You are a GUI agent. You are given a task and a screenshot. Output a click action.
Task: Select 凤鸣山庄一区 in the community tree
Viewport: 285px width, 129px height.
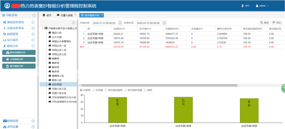tap(59, 46)
